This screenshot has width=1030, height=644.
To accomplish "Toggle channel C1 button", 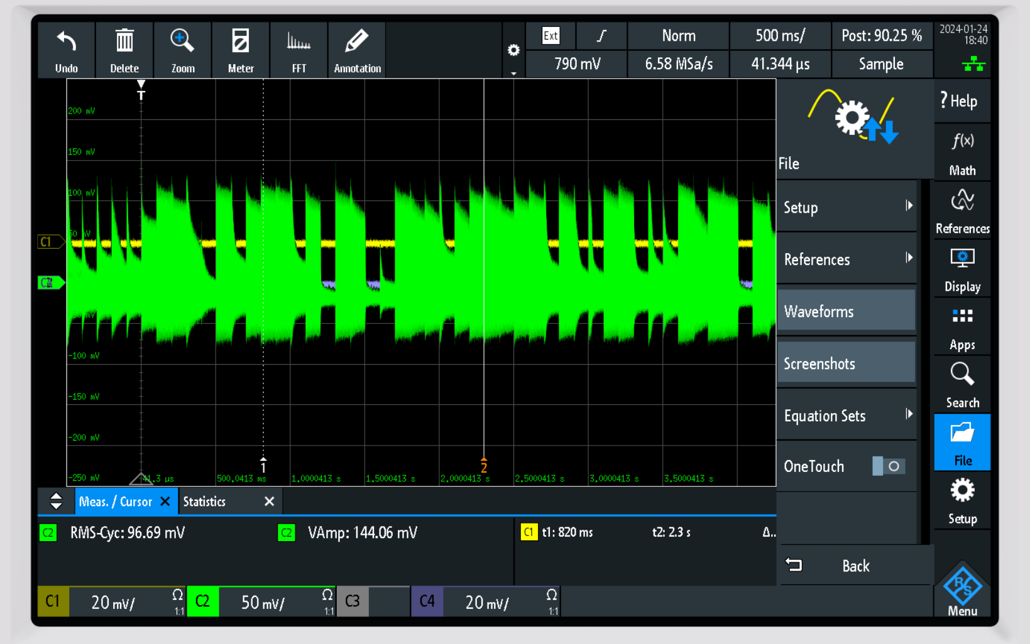I will 53,601.
